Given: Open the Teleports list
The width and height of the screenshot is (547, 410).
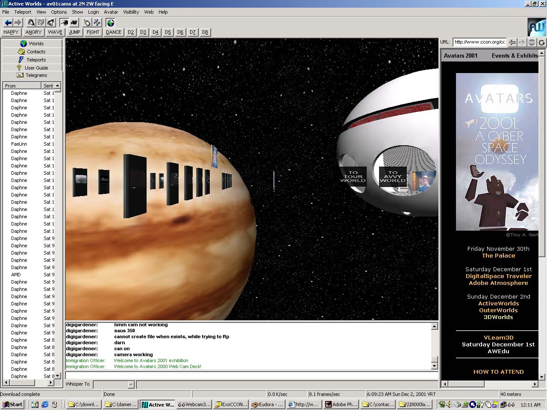Looking at the screenshot, I should click(x=32, y=60).
